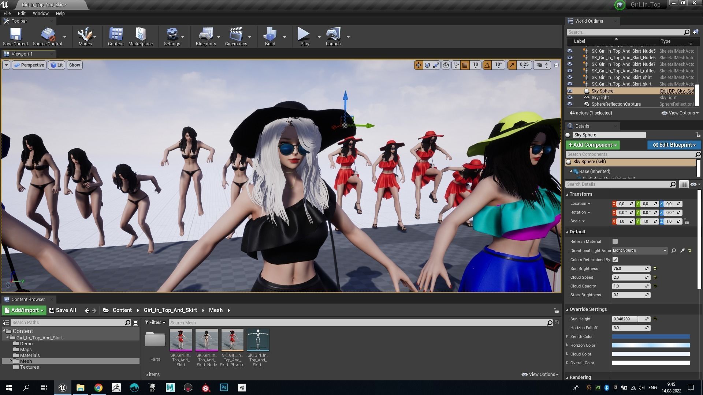Open the Edit menu
Image resolution: width=703 pixels, height=395 pixels.
click(x=22, y=13)
